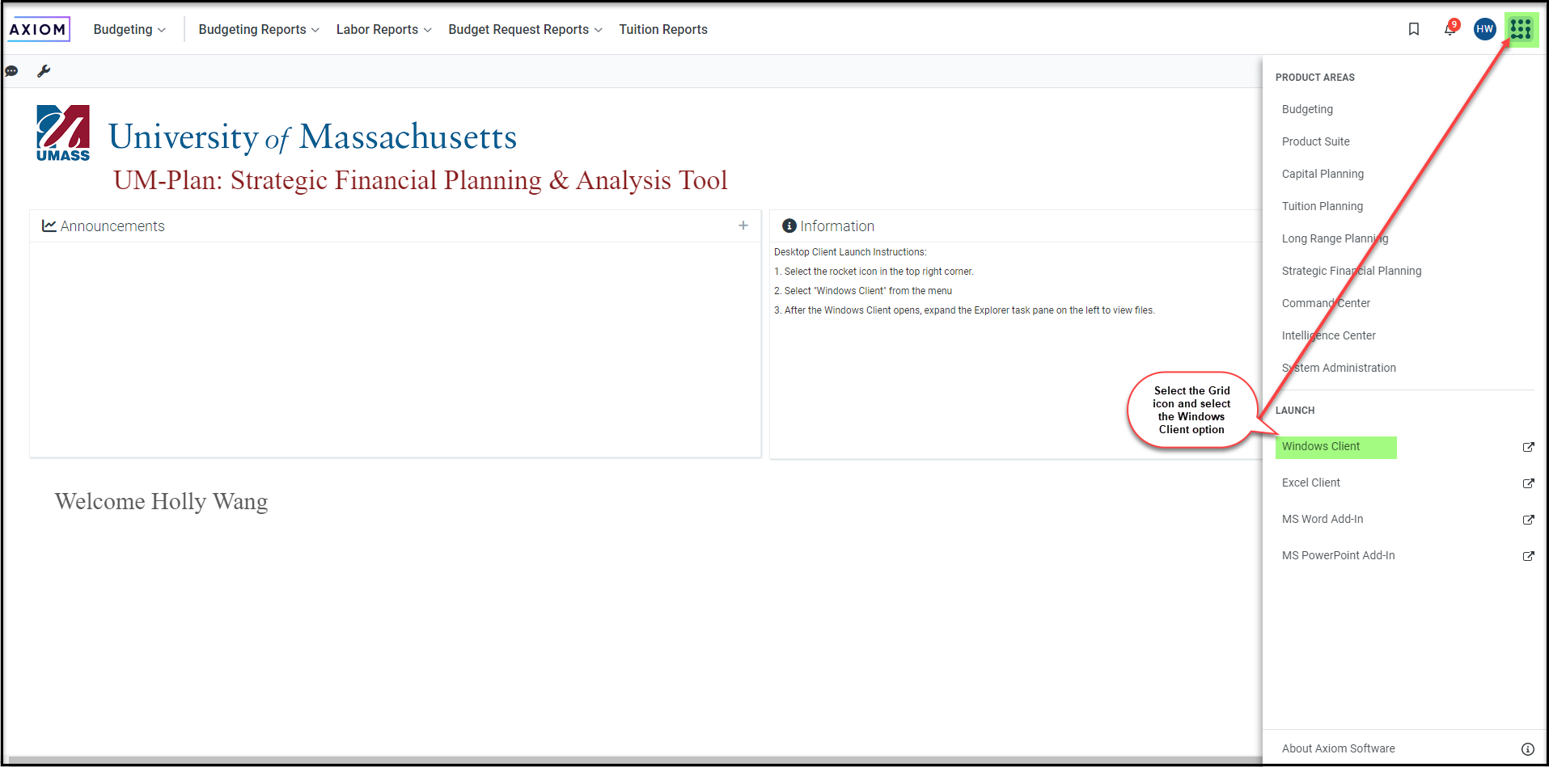Screen dimensions: 1549x767
Task: Launch the Excel Client
Action: [x=1310, y=483]
